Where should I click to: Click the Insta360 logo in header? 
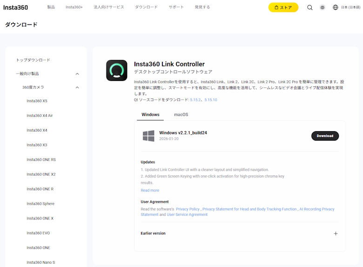point(16,7)
